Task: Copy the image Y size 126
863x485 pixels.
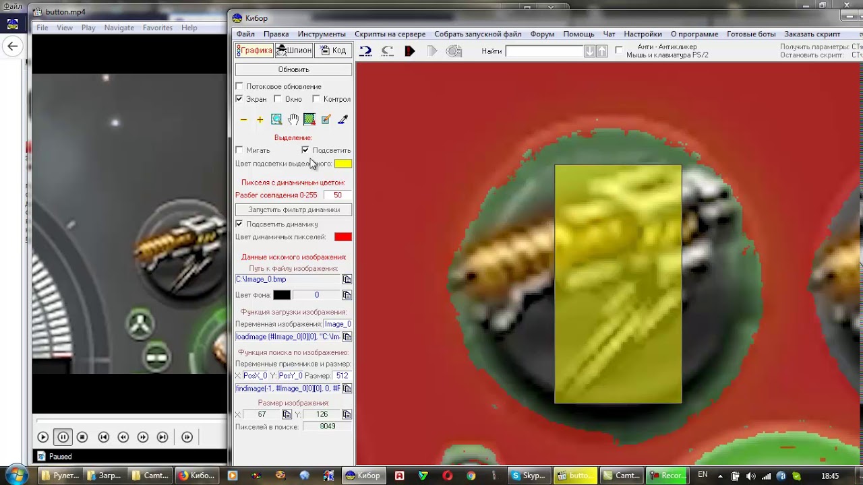Action: 347,414
